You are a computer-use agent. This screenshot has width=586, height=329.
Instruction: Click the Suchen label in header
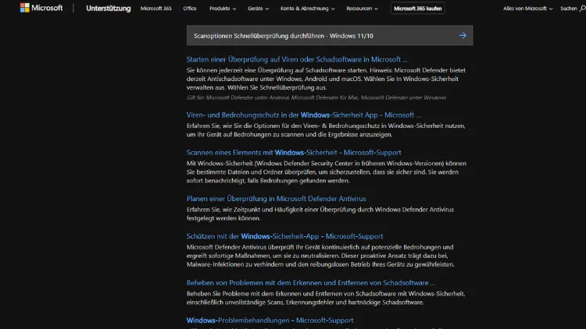click(x=569, y=9)
